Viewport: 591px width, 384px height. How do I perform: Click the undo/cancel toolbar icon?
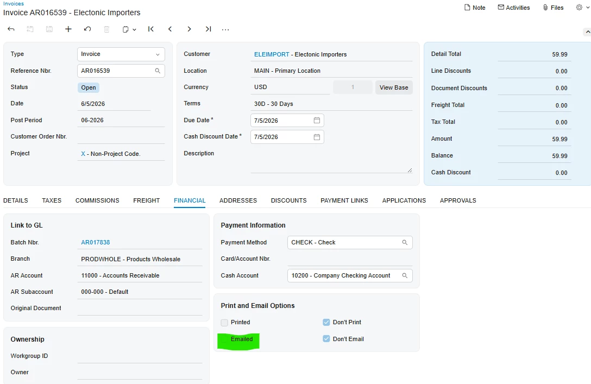click(x=87, y=29)
